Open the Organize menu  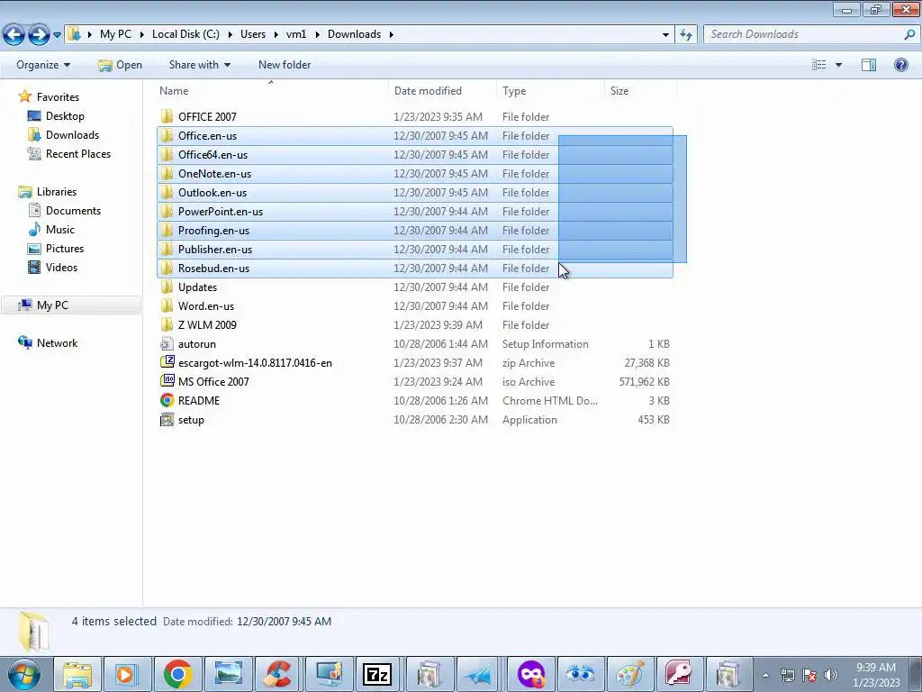coord(43,65)
